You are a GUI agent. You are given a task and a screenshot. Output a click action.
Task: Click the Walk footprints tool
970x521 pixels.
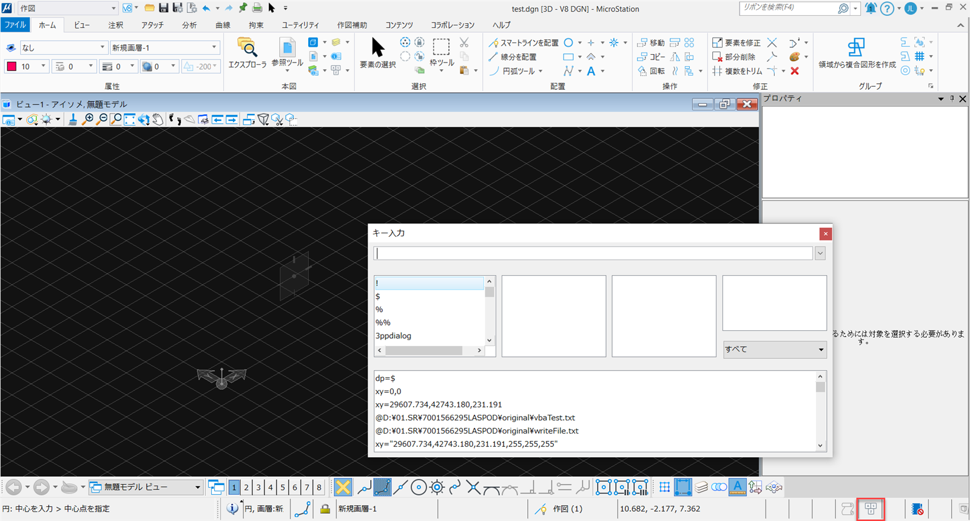(x=175, y=120)
